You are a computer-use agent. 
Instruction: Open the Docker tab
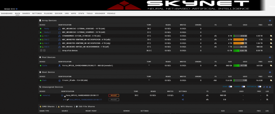(59, 13)
